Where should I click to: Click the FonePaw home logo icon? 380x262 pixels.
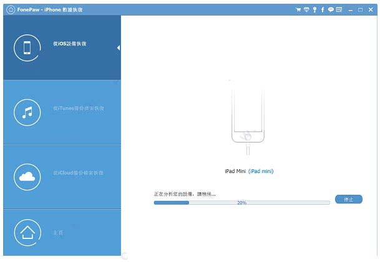point(11,10)
